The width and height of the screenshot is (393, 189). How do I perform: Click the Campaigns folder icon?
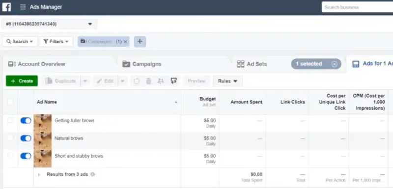(x=126, y=64)
